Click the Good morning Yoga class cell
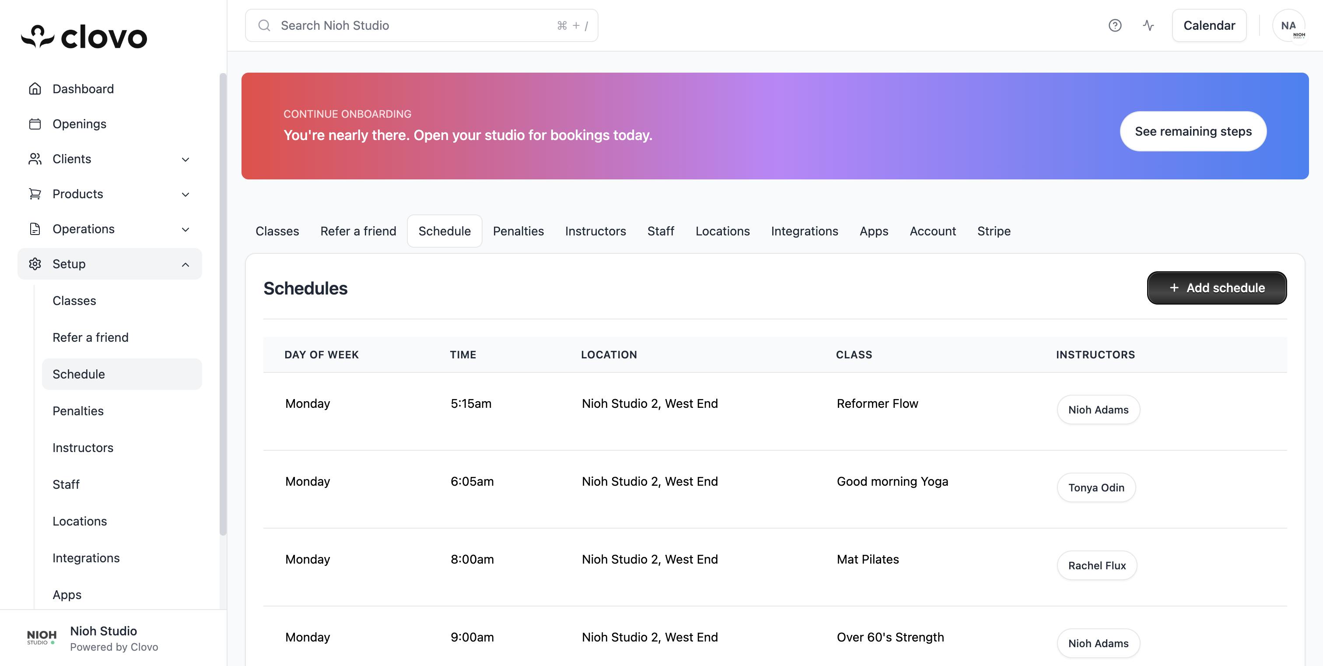 [x=892, y=482]
